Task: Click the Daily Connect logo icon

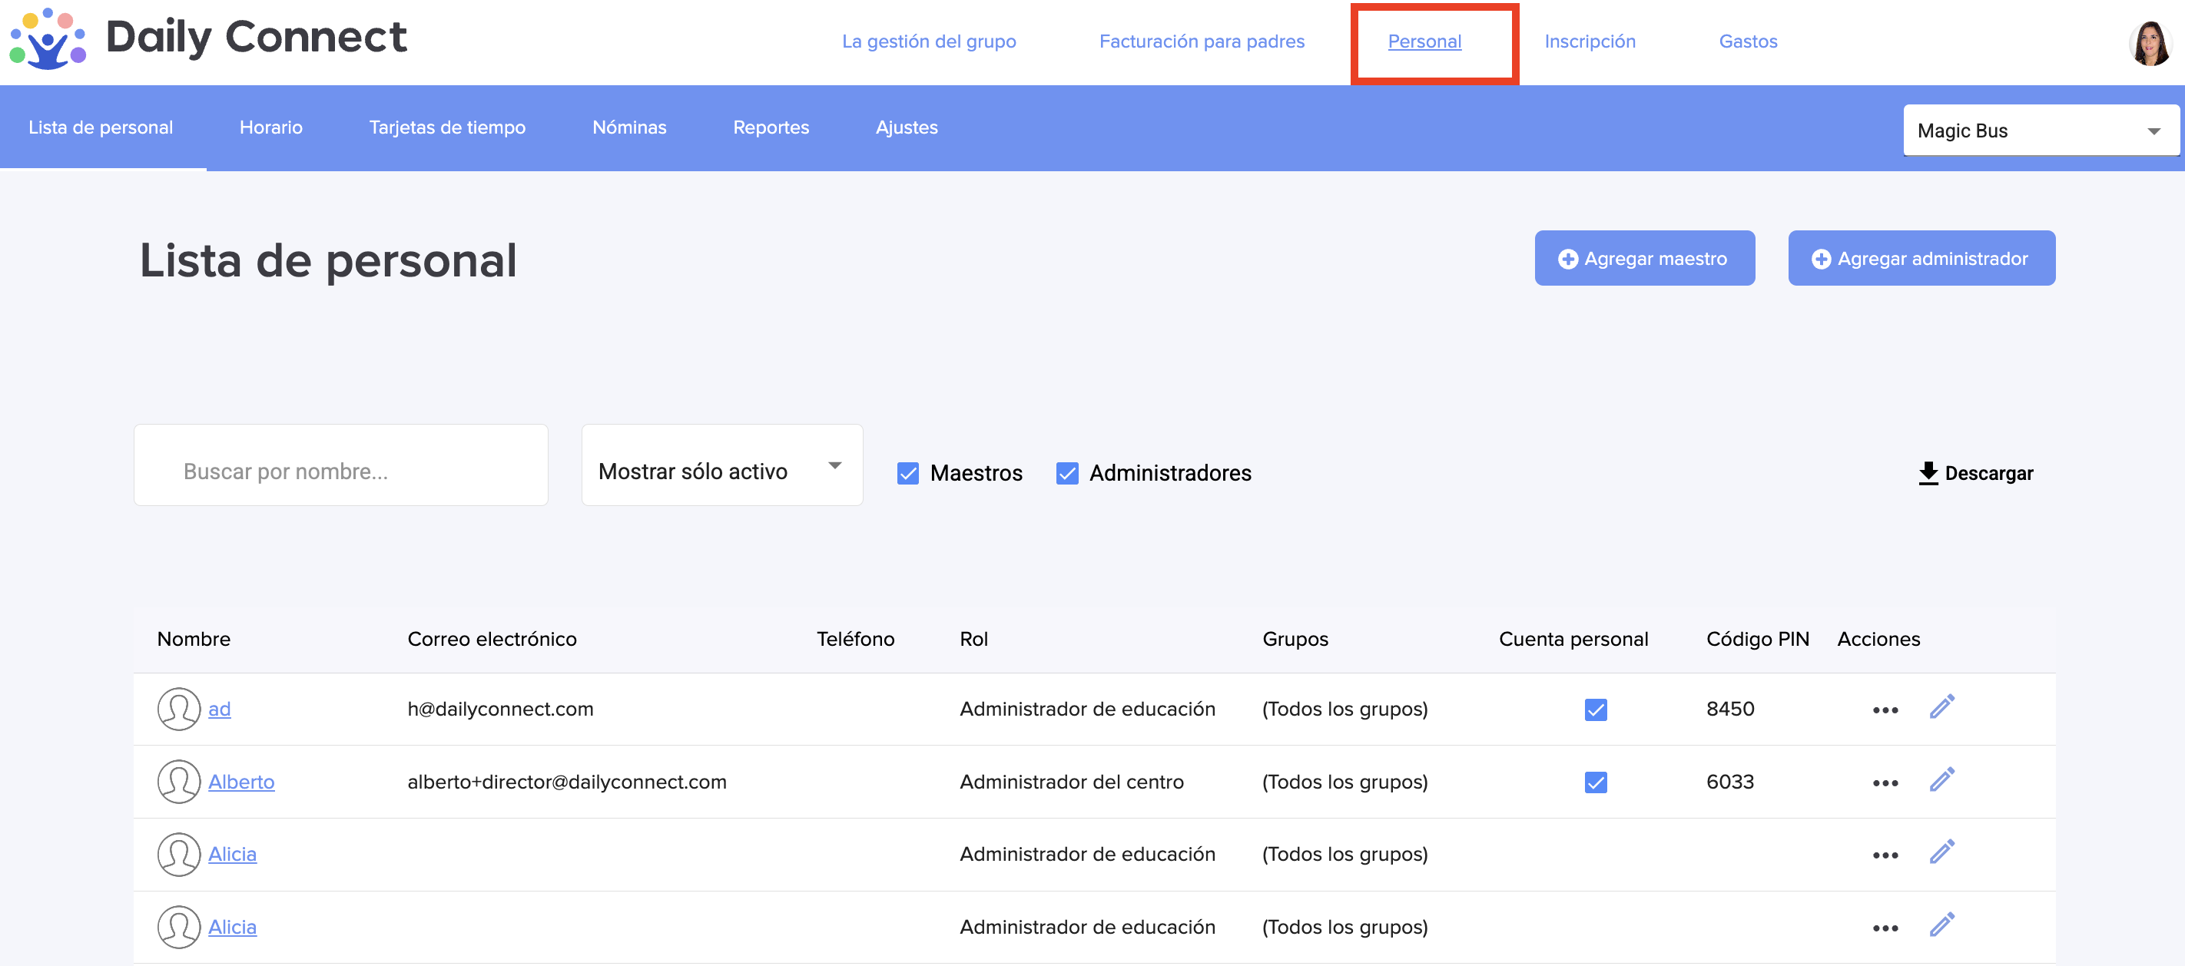Action: pos(48,40)
